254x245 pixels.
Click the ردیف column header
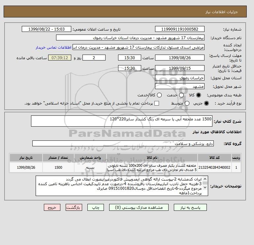tap(236, 158)
